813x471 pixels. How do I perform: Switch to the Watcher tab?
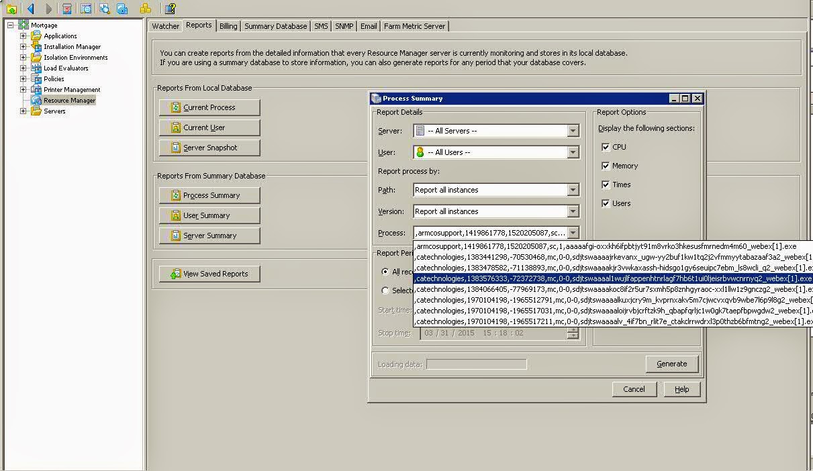click(x=165, y=26)
